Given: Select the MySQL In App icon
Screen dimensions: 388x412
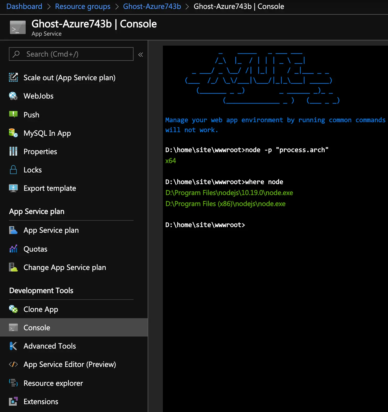Looking at the screenshot, I should click(x=13, y=133).
